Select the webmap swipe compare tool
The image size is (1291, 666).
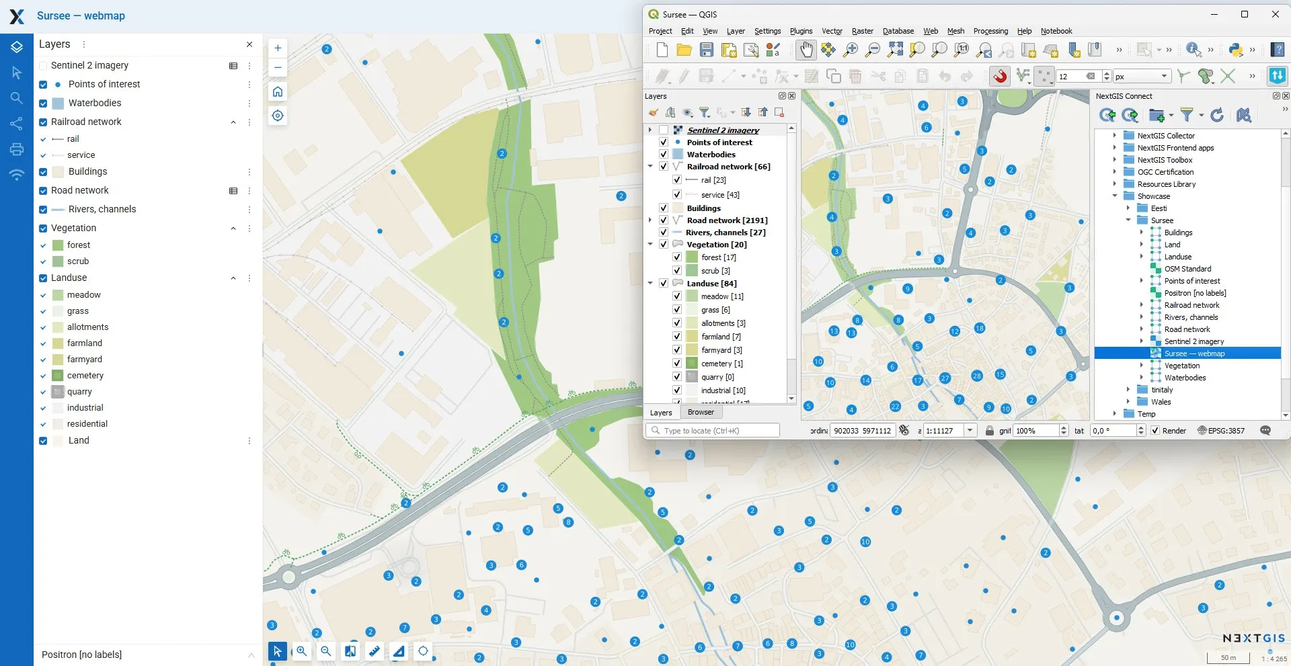point(350,651)
